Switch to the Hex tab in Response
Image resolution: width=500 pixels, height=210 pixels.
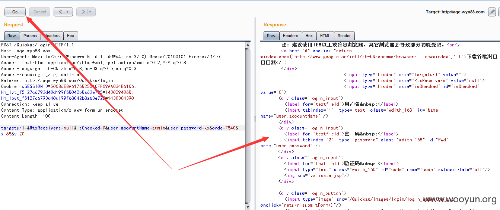(309, 36)
